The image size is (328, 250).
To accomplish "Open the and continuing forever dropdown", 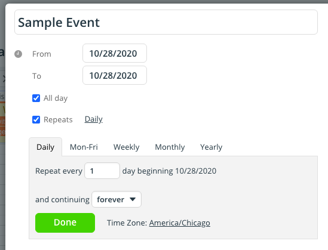I will pyautogui.click(x=117, y=199).
